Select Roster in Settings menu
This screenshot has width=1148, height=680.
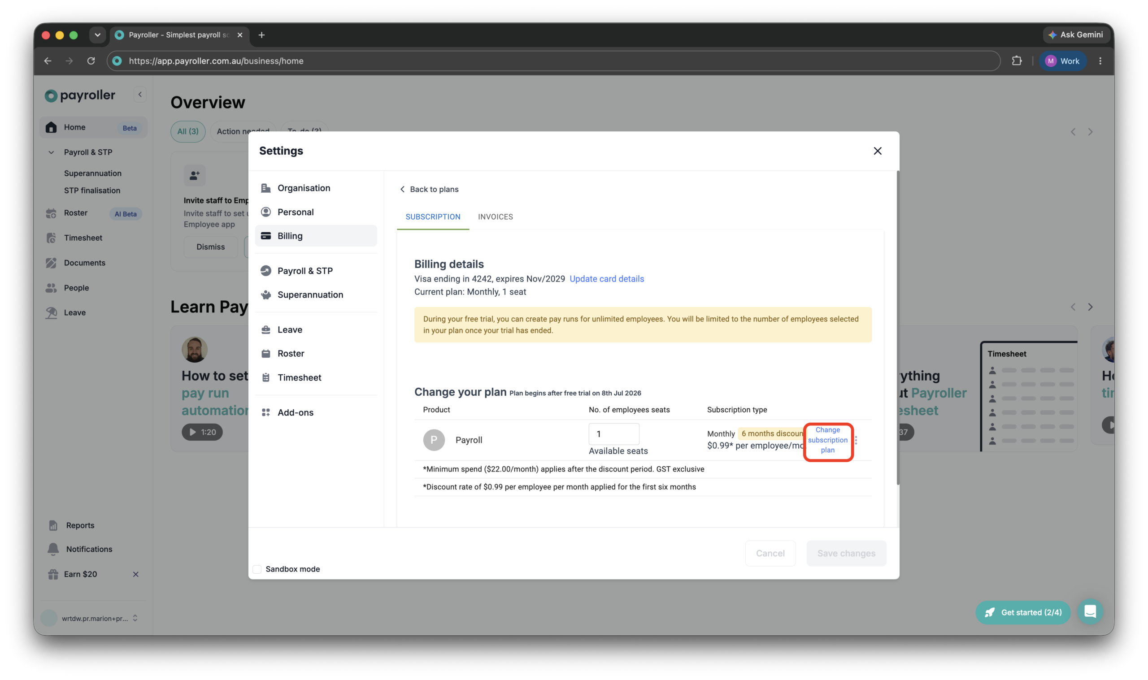click(316, 353)
